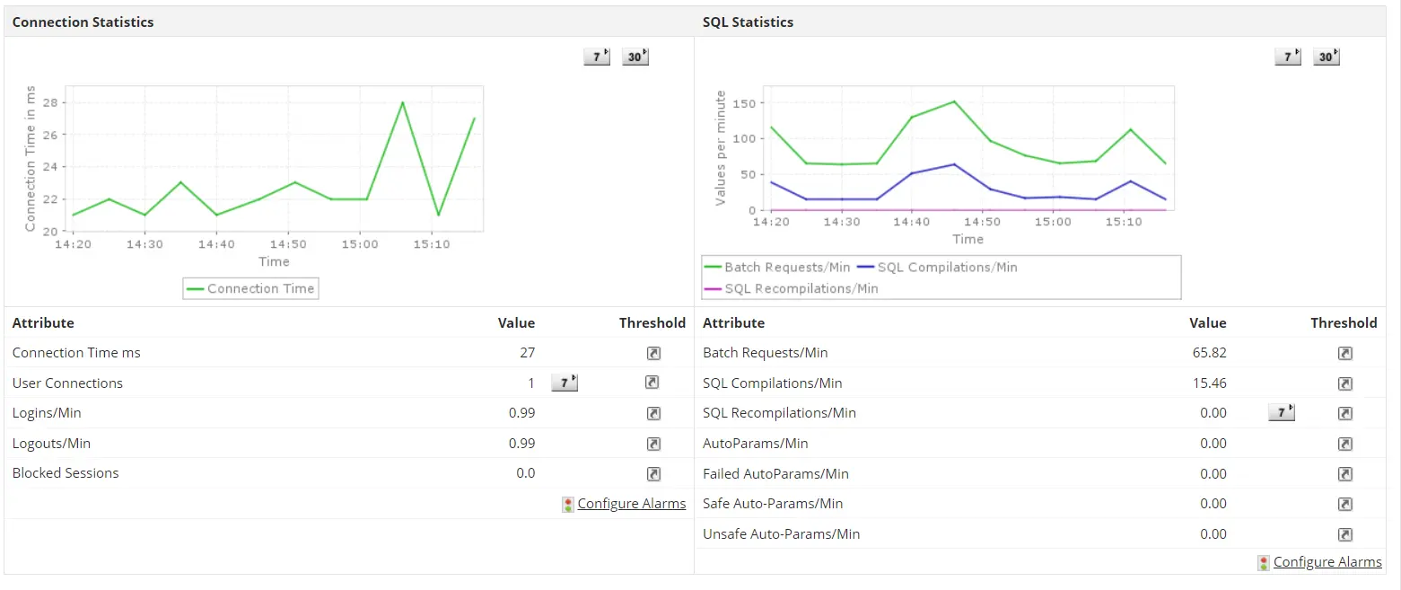The height and width of the screenshot is (590, 1401).
Task: Show 30-day report for SQL Statistics graph
Action: [1327, 57]
